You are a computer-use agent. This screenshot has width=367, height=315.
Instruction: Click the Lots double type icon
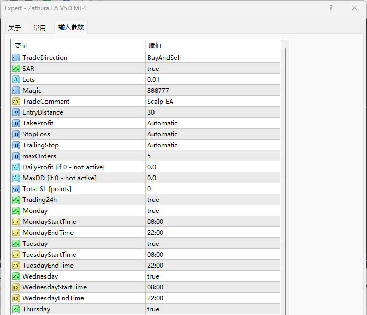click(x=16, y=80)
